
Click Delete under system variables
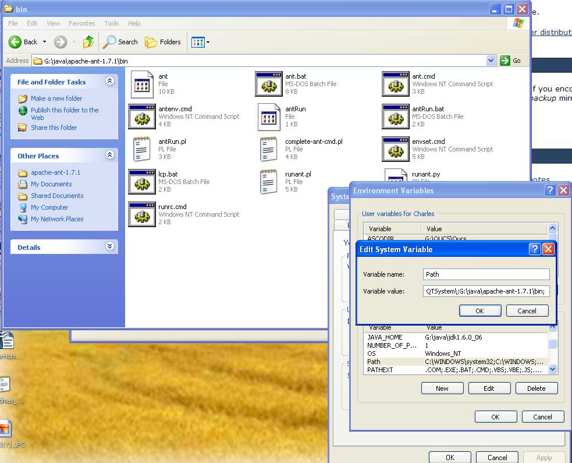(x=537, y=388)
